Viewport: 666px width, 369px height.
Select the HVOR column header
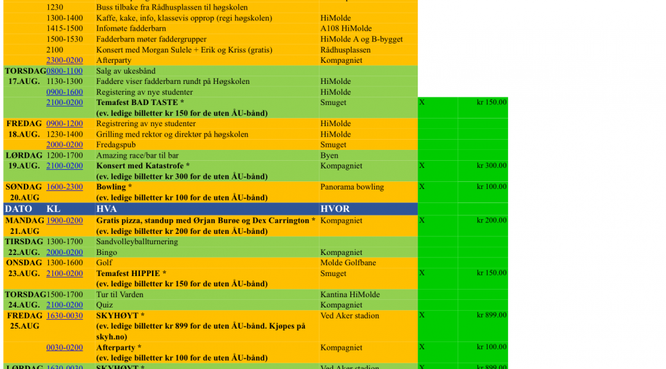(x=335, y=209)
